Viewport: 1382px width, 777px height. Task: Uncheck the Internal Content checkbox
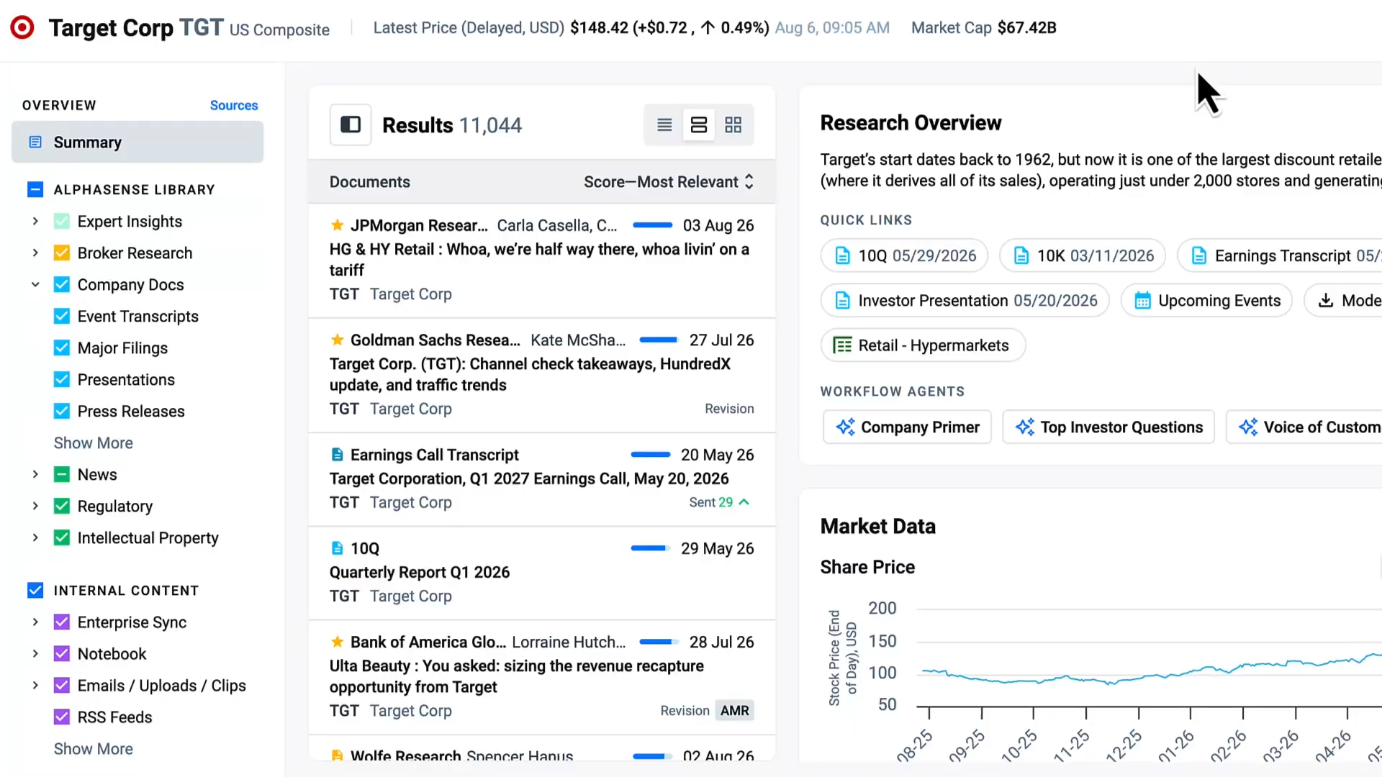pyautogui.click(x=35, y=590)
